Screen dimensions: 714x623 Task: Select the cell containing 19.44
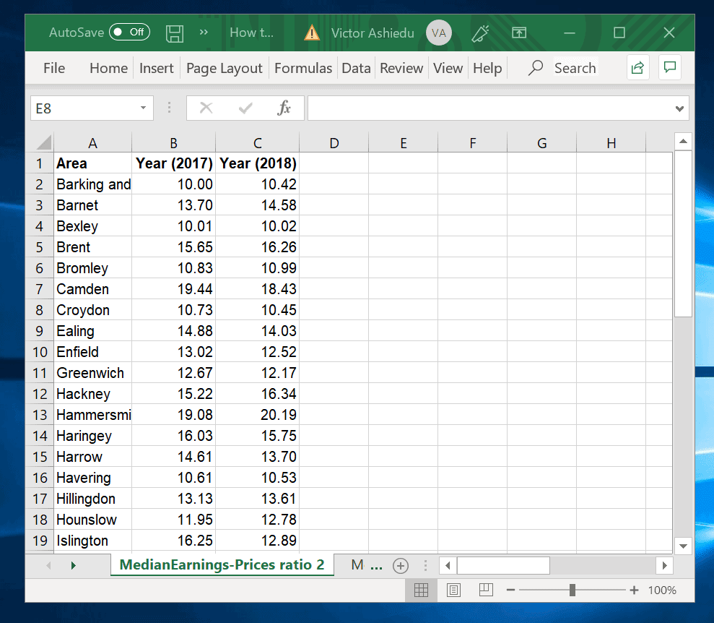173,289
